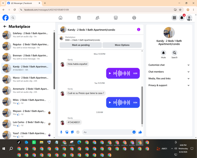Open Miles conversation
The image size is (197, 158).
click(x=26, y=102)
